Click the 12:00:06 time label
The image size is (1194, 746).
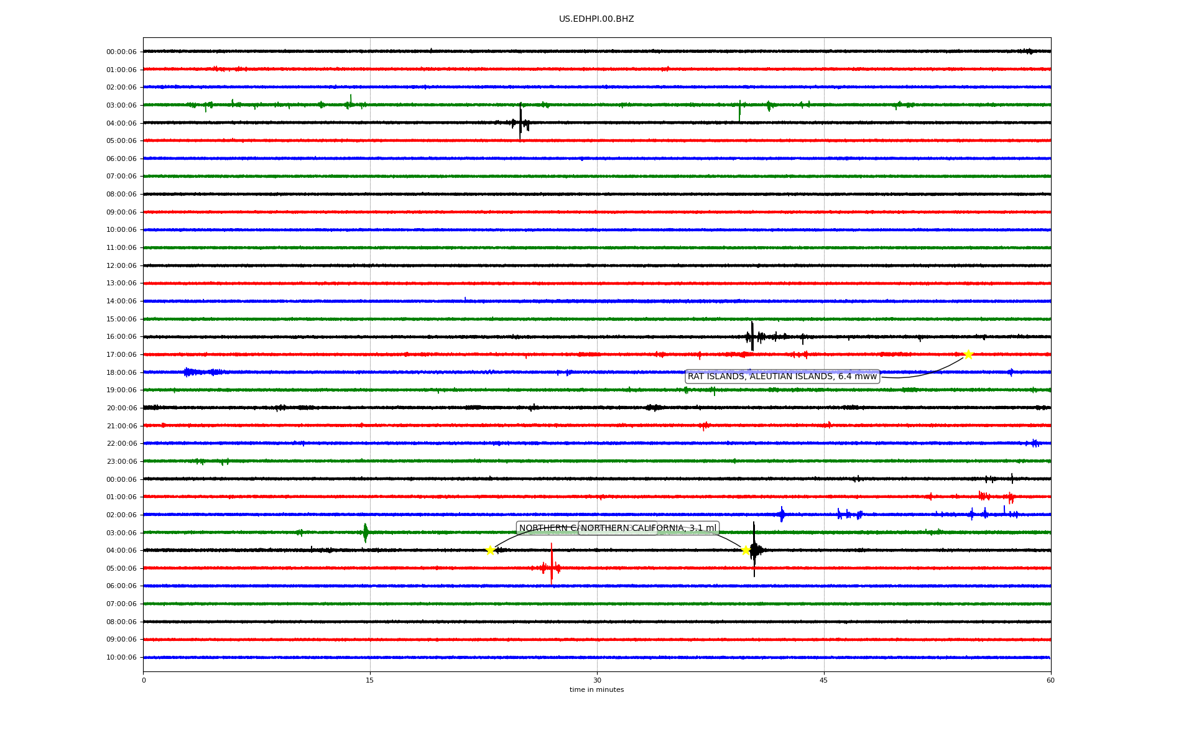121,265
